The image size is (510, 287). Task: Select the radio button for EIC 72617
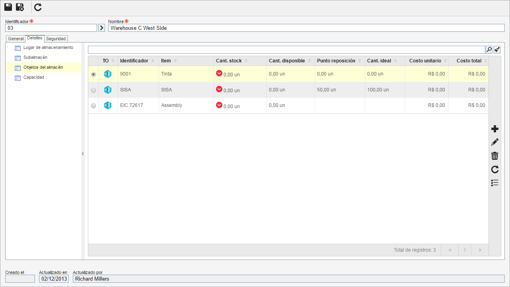tap(93, 106)
